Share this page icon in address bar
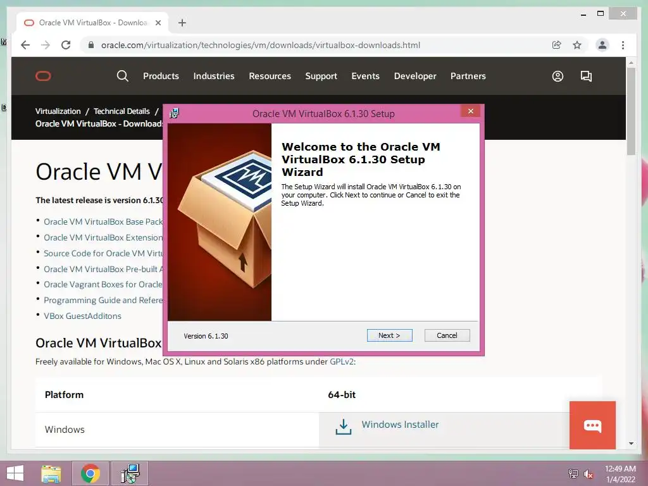Screen dimensions: 648x486 pyautogui.click(x=557, y=45)
